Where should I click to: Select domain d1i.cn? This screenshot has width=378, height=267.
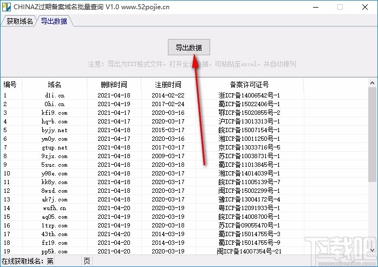coord(55,95)
